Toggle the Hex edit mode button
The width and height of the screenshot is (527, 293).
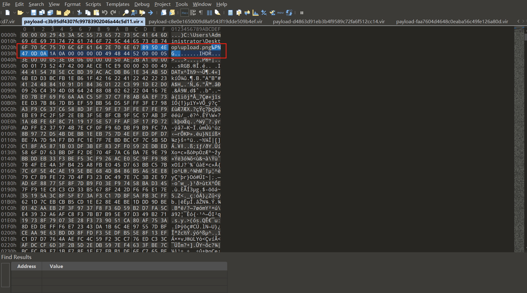click(x=185, y=13)
